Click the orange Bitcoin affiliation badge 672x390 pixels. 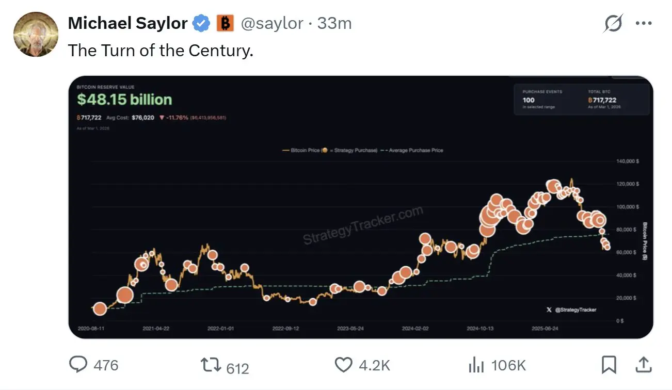coord(225,23)
